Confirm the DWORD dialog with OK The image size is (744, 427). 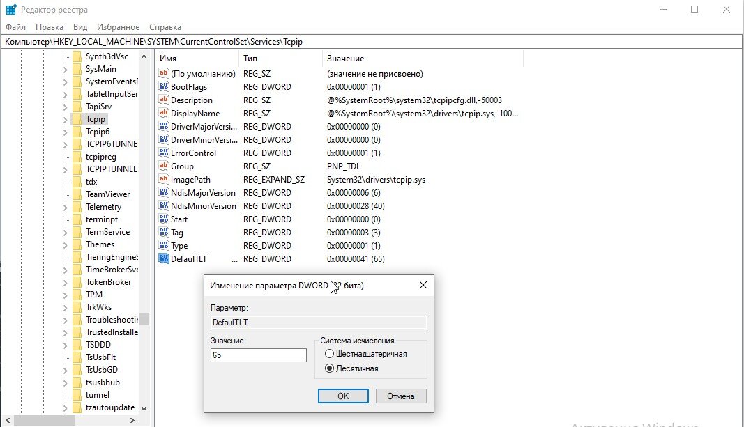[343, 396]
